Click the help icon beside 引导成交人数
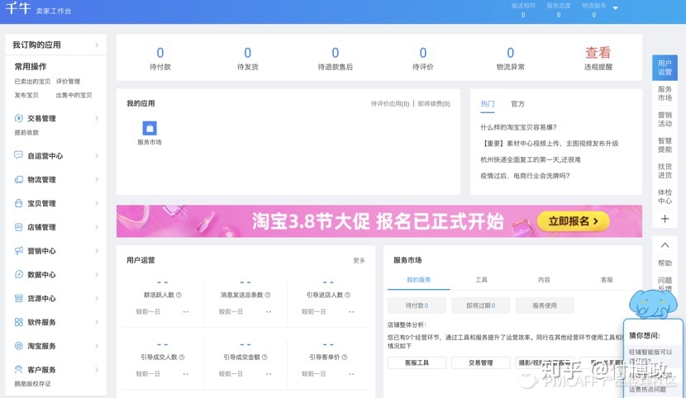The height and width of the screenshot is (398, 686). pyautogui.click(x=182, y=357)
